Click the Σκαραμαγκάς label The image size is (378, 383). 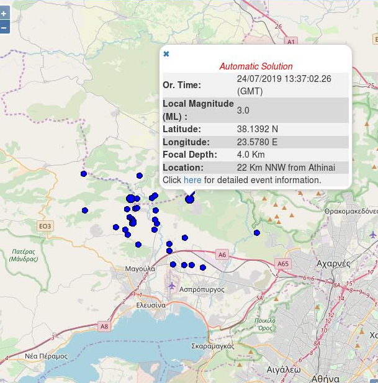point(213,346)
